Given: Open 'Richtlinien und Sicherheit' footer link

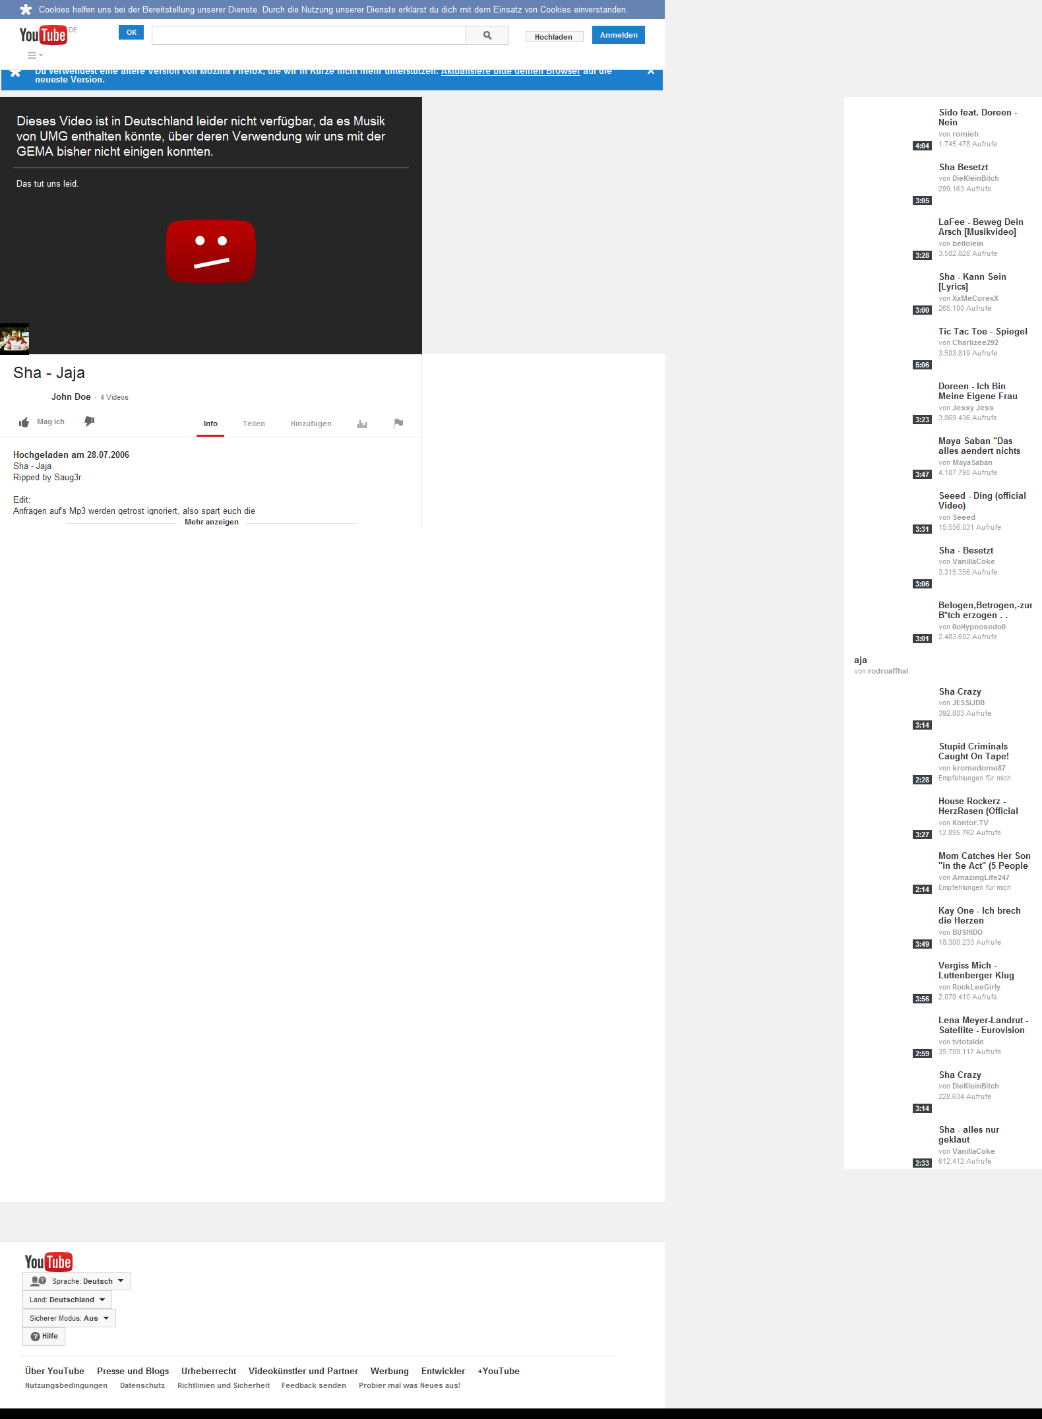Looking at the screenshot, I should tap(224, 1385).
